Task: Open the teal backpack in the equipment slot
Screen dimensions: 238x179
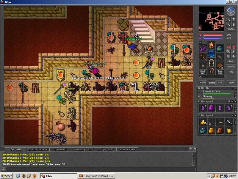Action: coord(220,48)
